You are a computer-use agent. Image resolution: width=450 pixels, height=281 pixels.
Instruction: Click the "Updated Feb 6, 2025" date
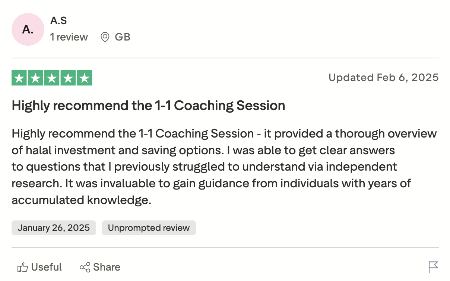[x=384, y=78]
